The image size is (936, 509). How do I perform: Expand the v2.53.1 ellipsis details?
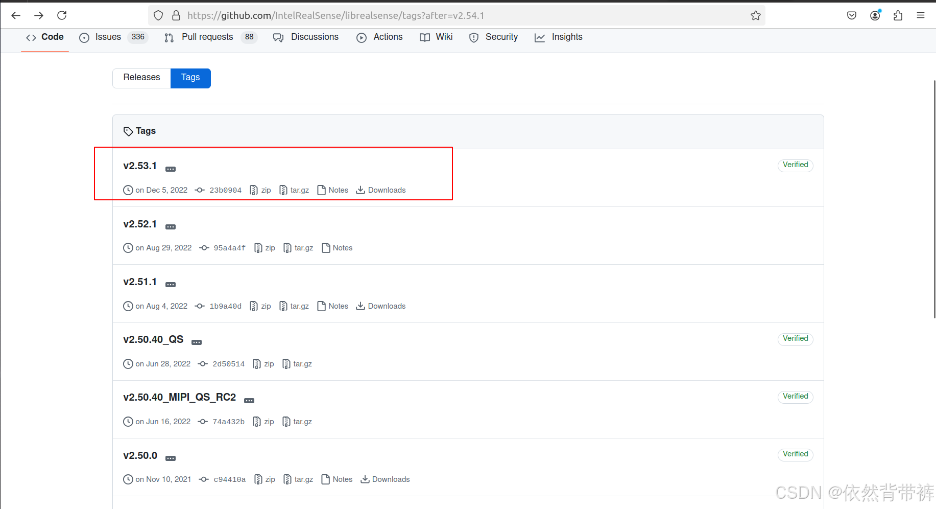171,169
